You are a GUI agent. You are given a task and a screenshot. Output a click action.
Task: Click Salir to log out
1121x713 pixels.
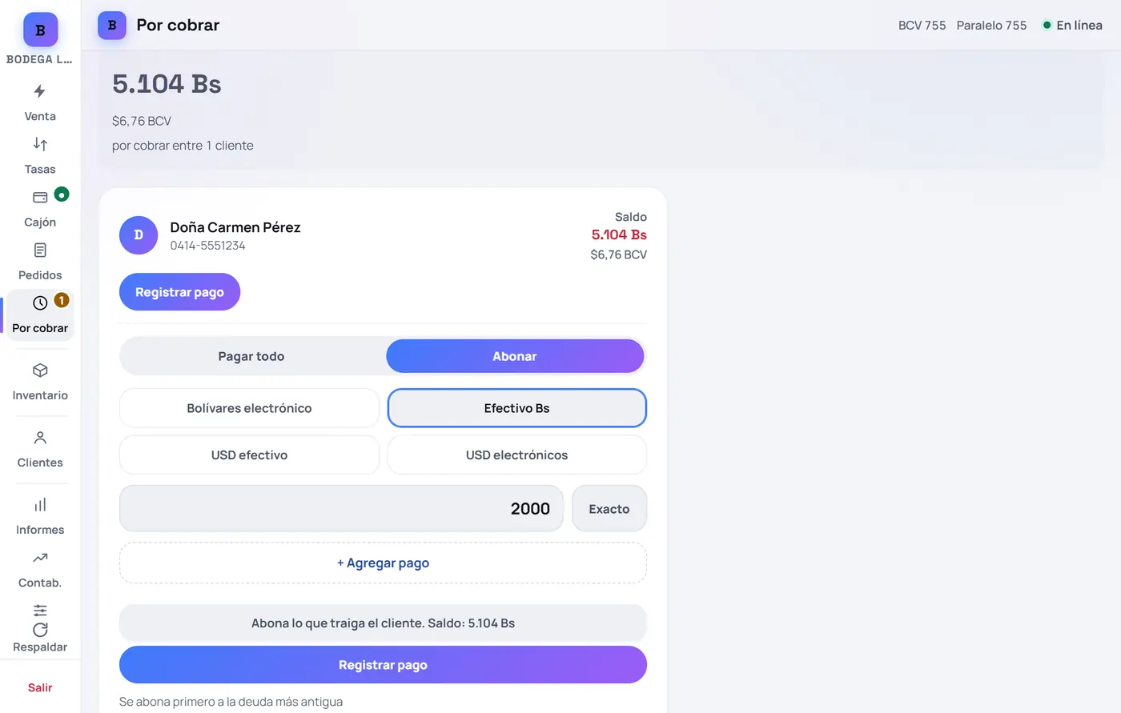click(x=40, y=687)
